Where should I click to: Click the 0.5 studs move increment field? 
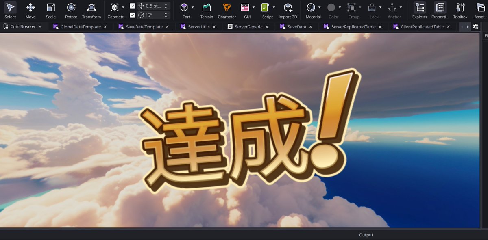(x=154, y=6)
